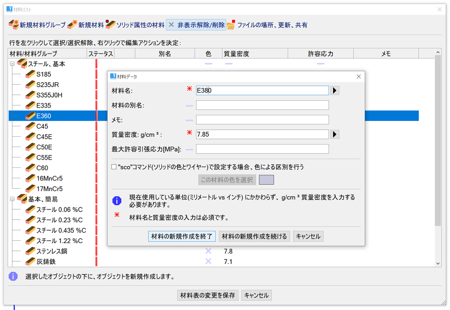Click the Max Allowable Tensile Stress input field
This screenshot has width=450, height=310.
262,149
